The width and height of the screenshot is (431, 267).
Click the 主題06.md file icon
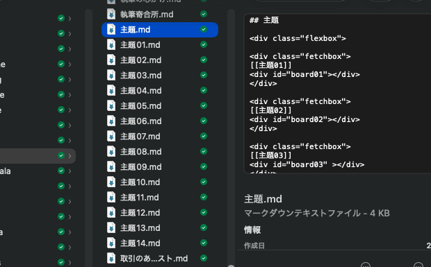point(111,121)
